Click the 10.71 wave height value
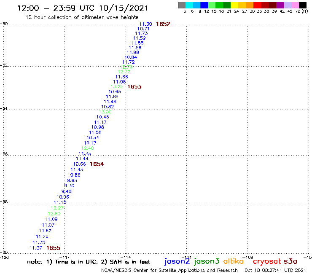 [x=143, y=29]
